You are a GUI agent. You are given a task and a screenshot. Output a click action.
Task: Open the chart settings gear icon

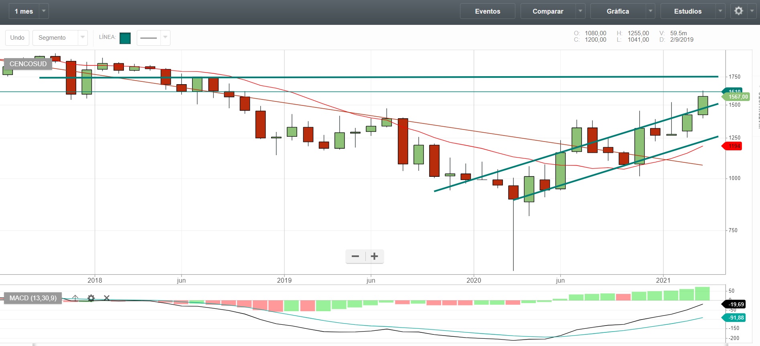(x=739, y=11)
